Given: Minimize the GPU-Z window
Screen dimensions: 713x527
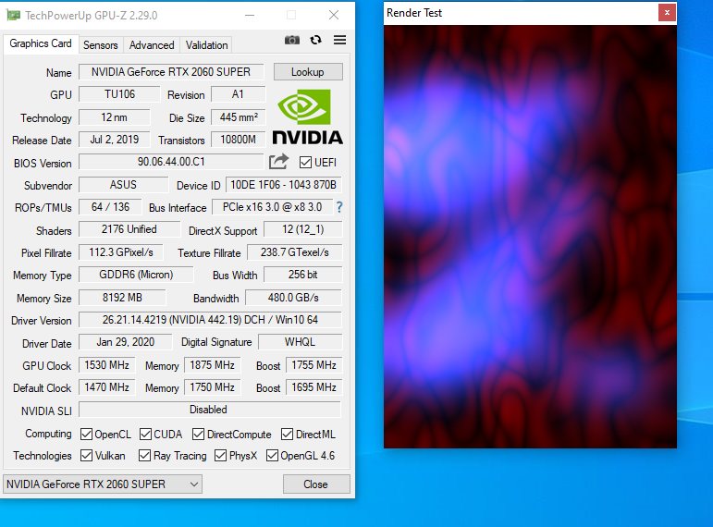Looking at the screenshot, I should pyautogui.click(x=249, y=16).
